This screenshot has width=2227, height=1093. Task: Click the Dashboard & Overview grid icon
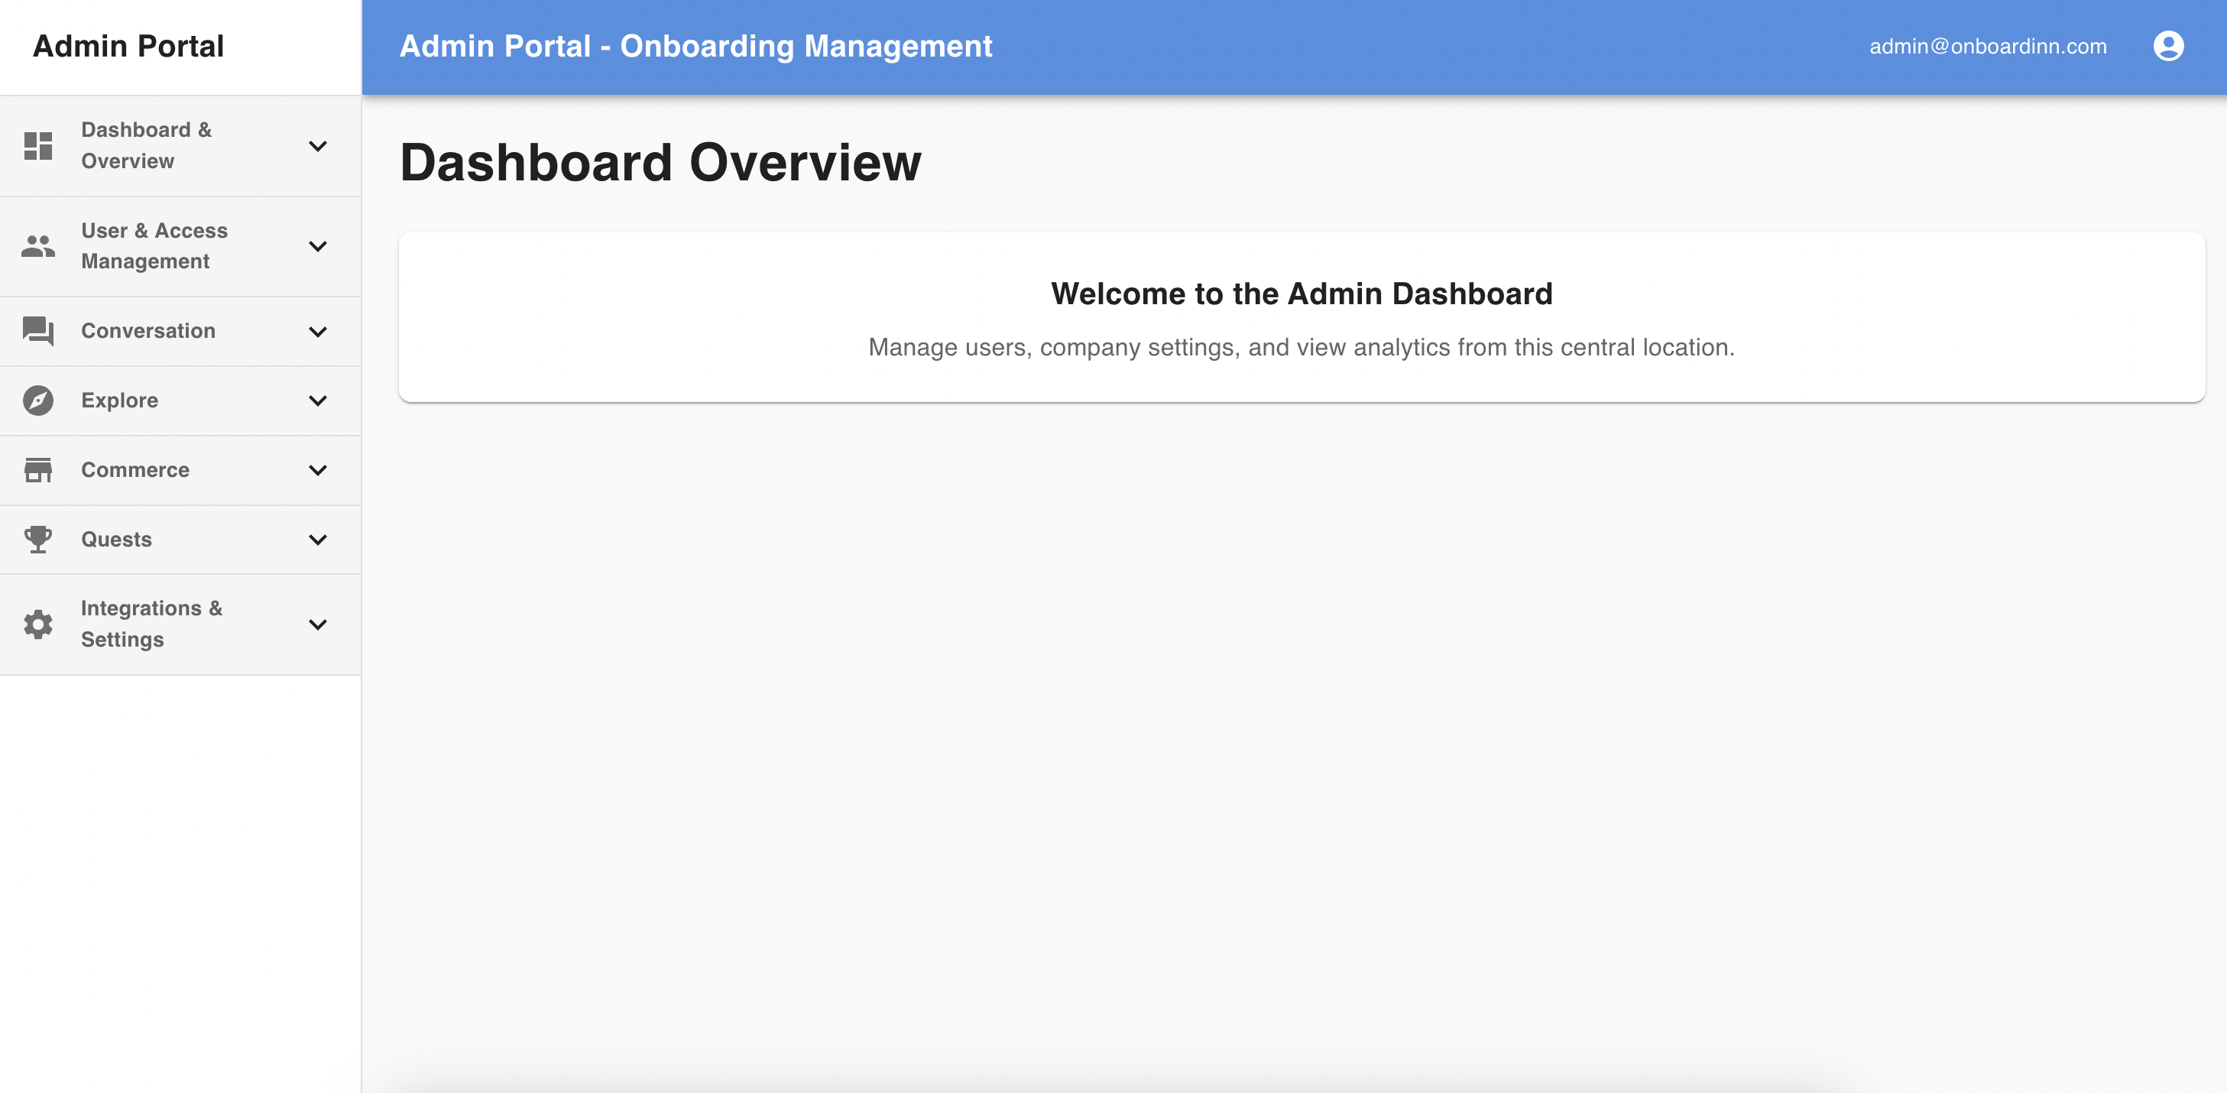coord(38,146)
